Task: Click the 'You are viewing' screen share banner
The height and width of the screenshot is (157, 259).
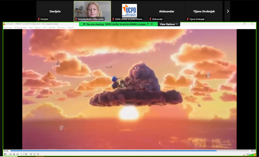Action: [118, 24]
